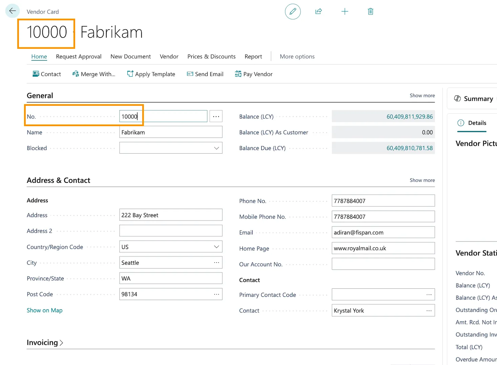Open the Request Approval menu
This screenshot has width=497, height=365.
[79, 57]
